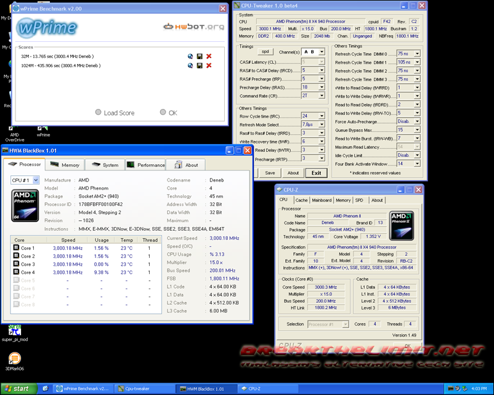The height and width of the screenshot is (395, 494).
Task: Click the Exit button in CPU-Tweaker
Action: click(317, 173)
